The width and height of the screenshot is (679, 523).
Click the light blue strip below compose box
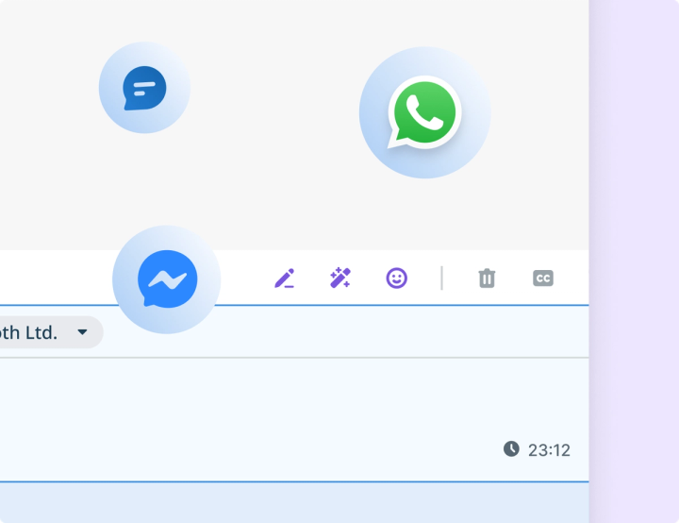point(294,502)
